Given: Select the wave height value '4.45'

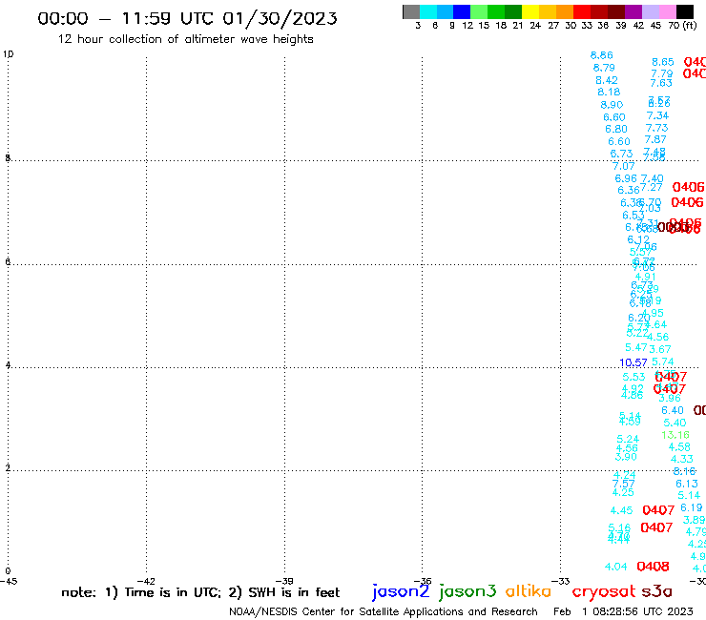Looking at the screenshot, I should 621,510.
